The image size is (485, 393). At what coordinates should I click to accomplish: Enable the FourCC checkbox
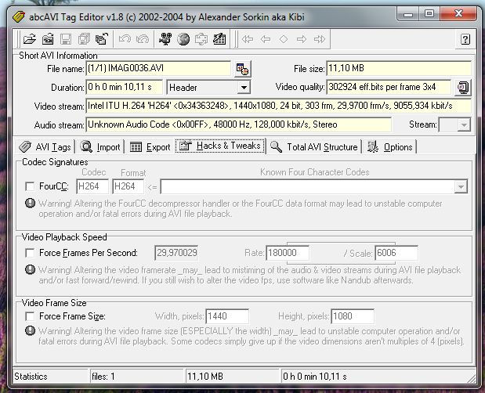point(30,186)
